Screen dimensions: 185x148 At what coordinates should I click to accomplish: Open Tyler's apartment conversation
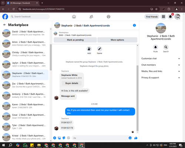tap(25, 127)
